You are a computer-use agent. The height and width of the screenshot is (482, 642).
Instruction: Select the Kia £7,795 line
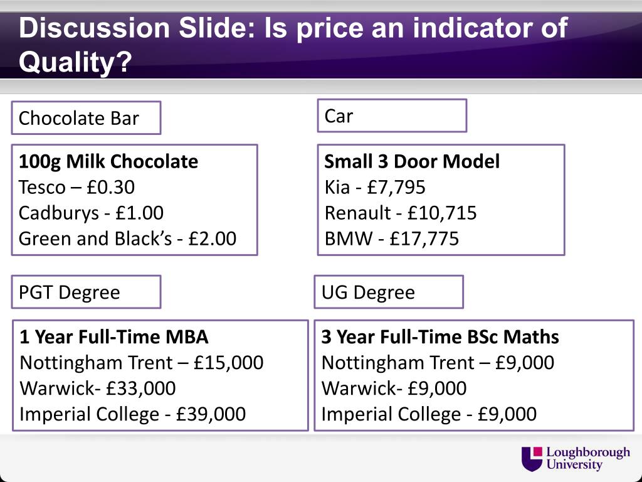click(x=375, y=187)
